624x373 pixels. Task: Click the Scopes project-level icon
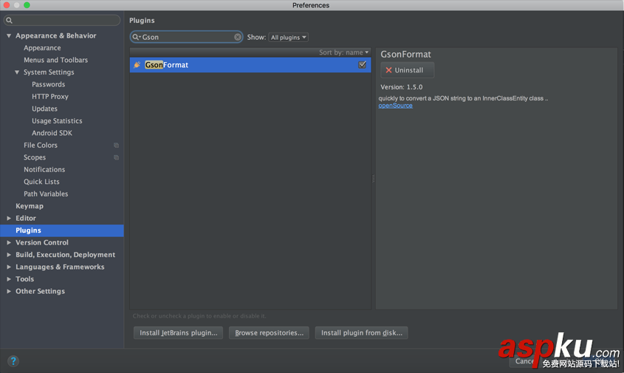(x=116, y=157)
